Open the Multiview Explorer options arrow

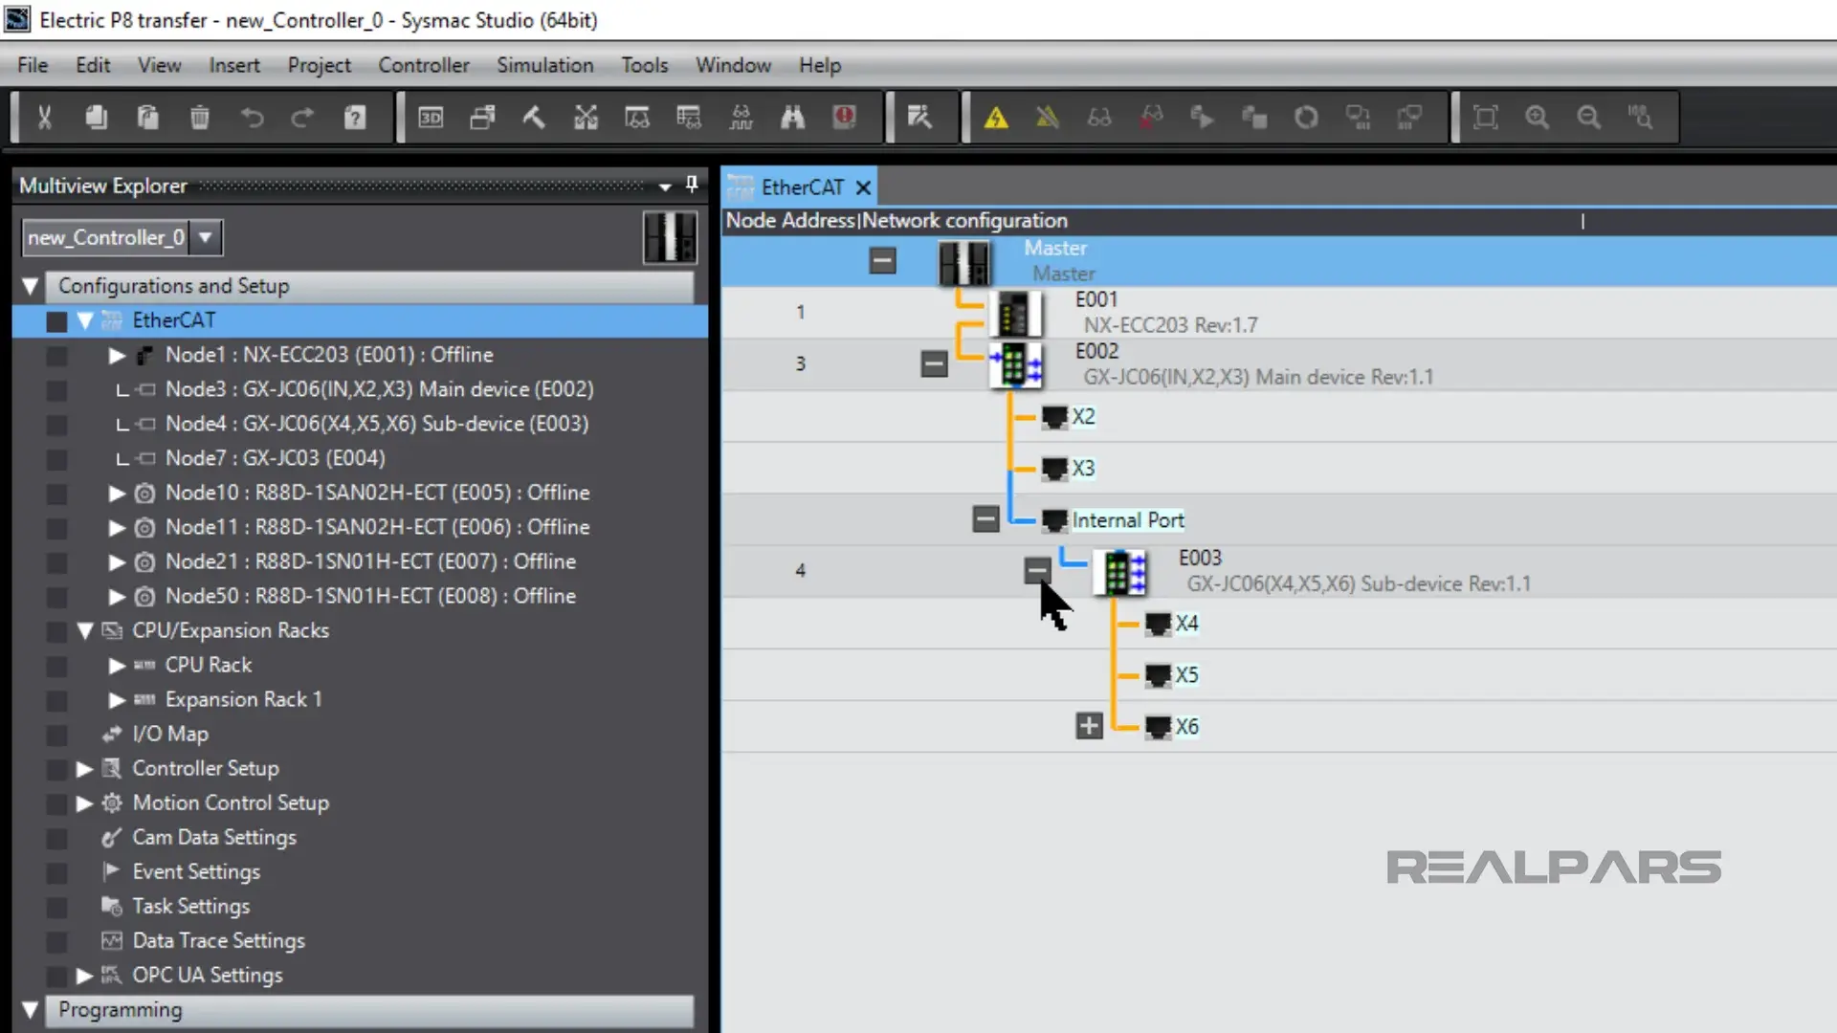[x=665, y=187]
